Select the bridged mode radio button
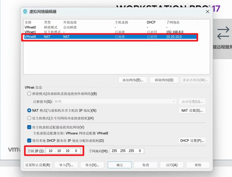 click(29, 94)
